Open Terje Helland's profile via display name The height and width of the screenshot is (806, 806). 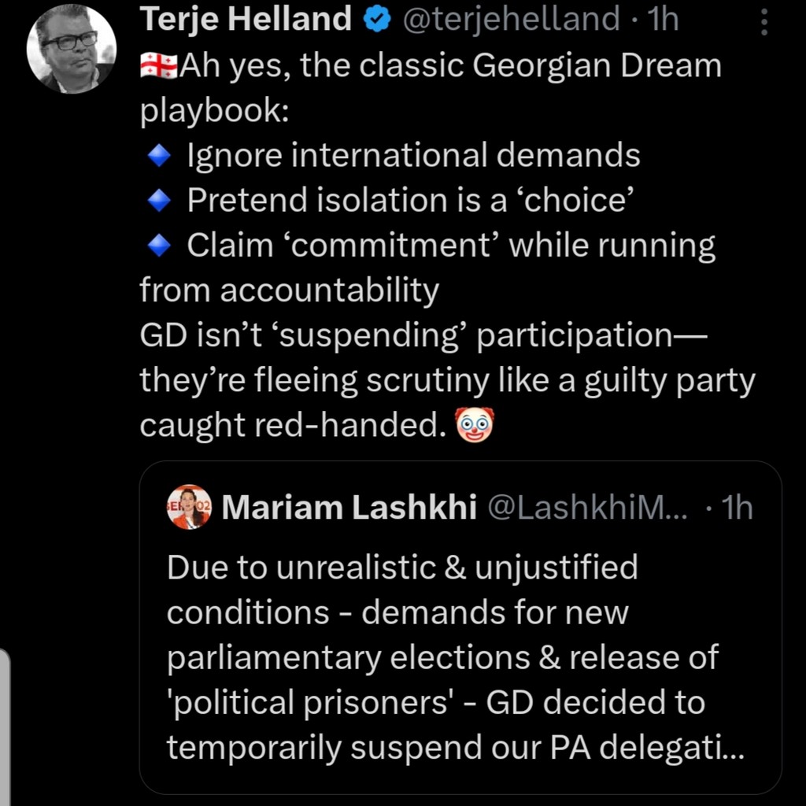coord(246,20)
